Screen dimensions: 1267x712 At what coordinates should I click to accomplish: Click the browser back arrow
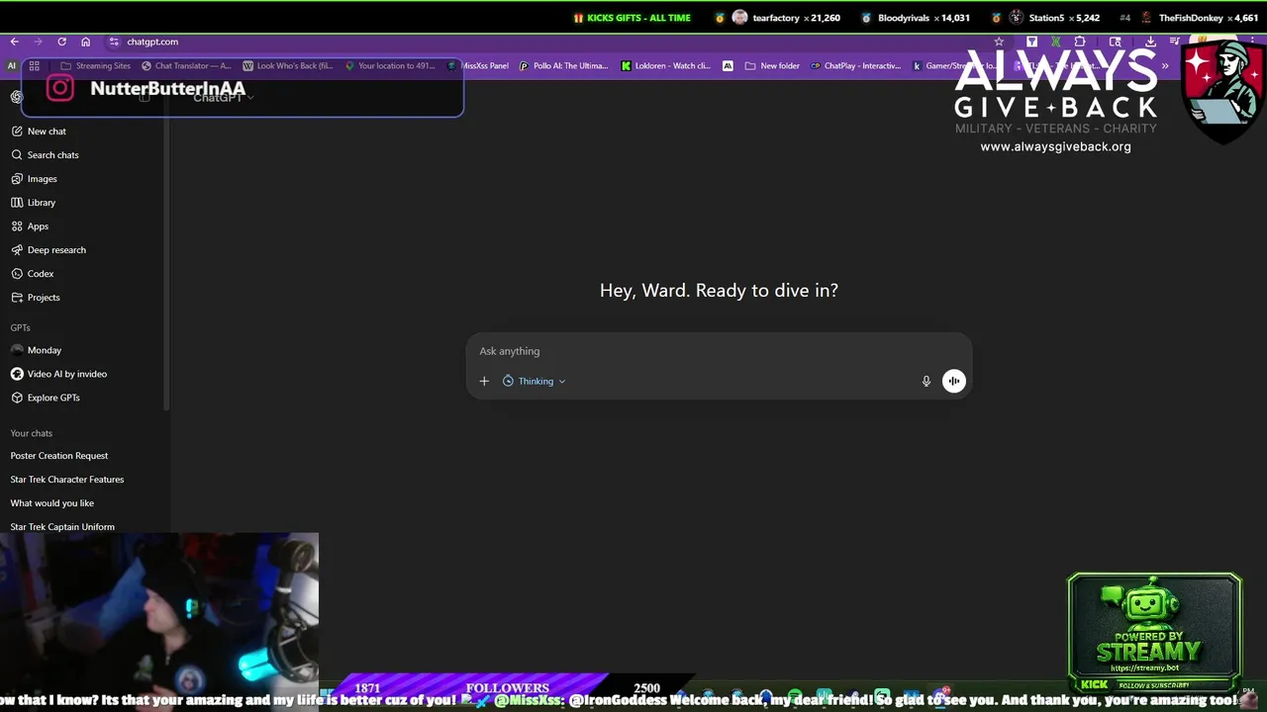[x=14, y=42]
